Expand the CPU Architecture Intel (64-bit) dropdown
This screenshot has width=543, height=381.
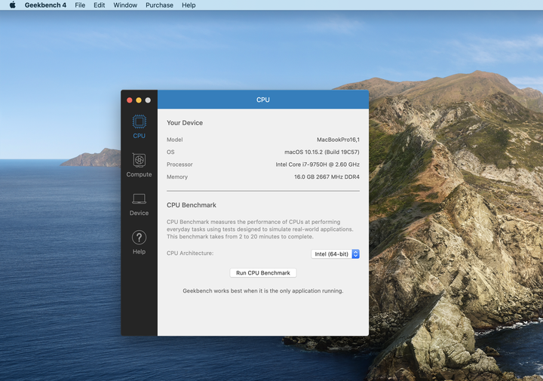click(335, 254)
